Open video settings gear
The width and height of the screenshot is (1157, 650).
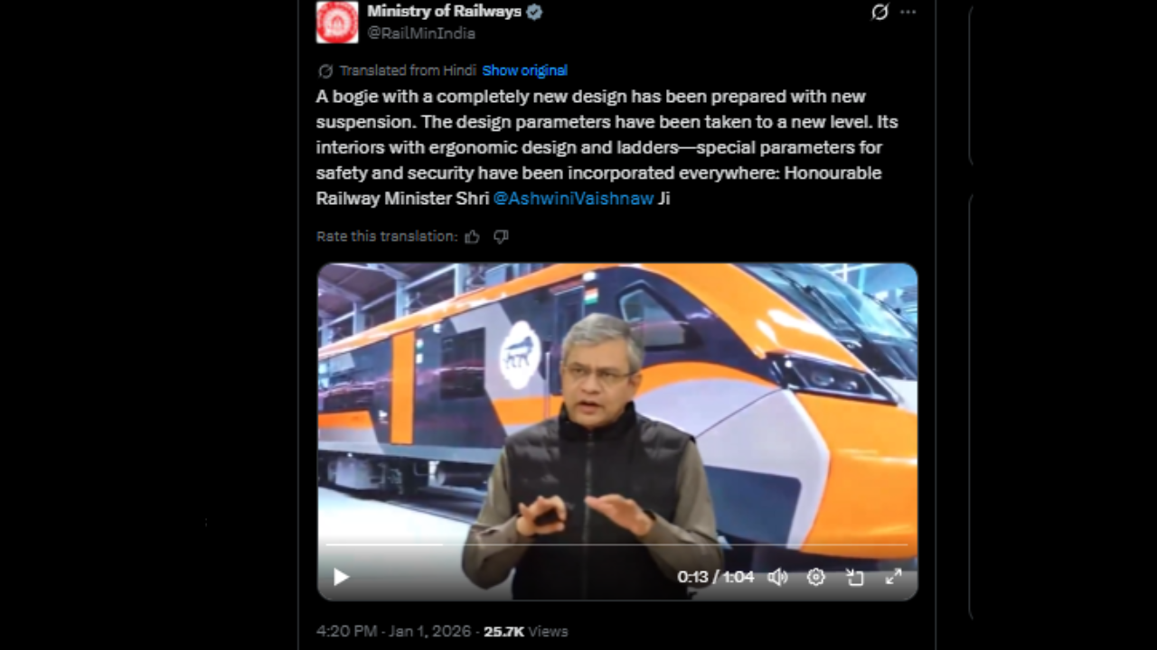coord(815,577)
